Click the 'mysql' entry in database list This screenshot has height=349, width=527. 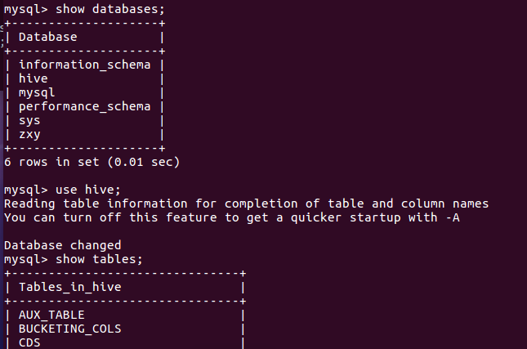coord(37,92)
